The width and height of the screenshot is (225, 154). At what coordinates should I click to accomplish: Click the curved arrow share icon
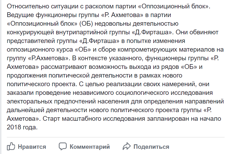tap(127, 146)
